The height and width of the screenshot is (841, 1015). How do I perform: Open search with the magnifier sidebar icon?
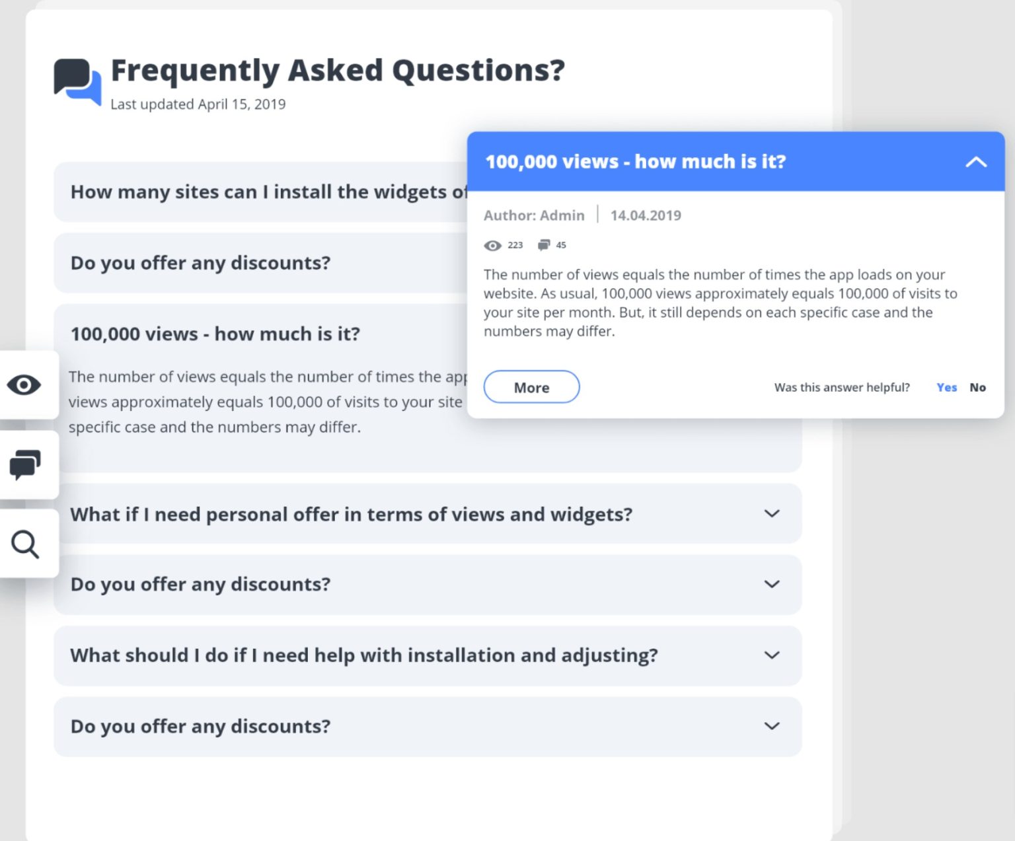tap(24, 543)
